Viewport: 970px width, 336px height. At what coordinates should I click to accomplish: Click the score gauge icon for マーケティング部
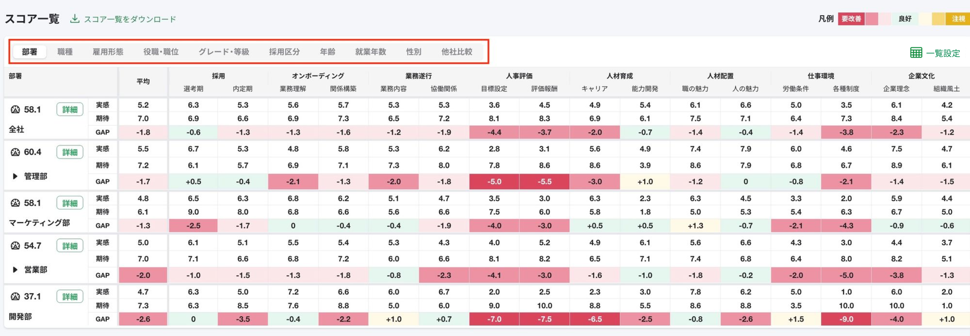[x=15, y=203]
